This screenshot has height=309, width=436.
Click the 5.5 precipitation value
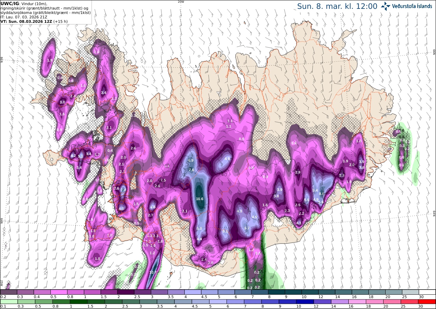[307, 200]
